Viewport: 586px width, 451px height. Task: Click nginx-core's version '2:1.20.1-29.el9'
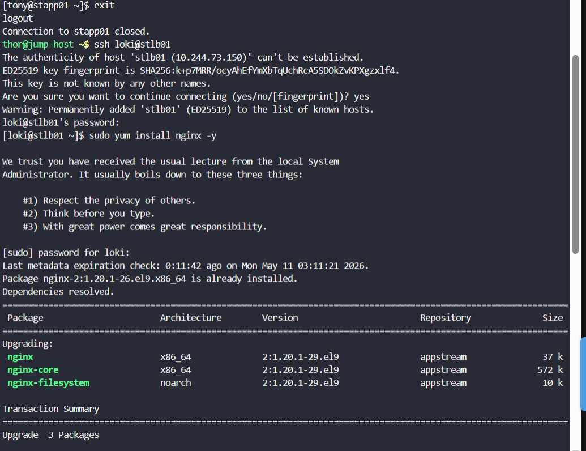coord(301,370)
